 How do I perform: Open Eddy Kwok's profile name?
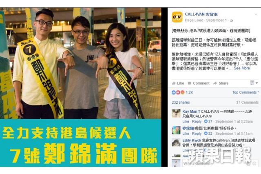pos(192,141)
